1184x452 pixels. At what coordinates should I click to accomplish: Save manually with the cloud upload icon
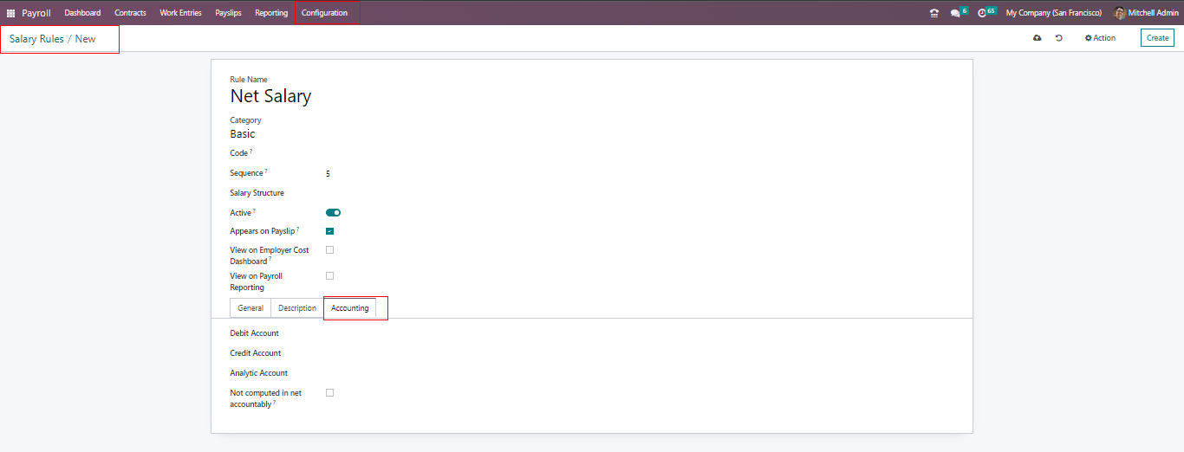(1037, 38)
